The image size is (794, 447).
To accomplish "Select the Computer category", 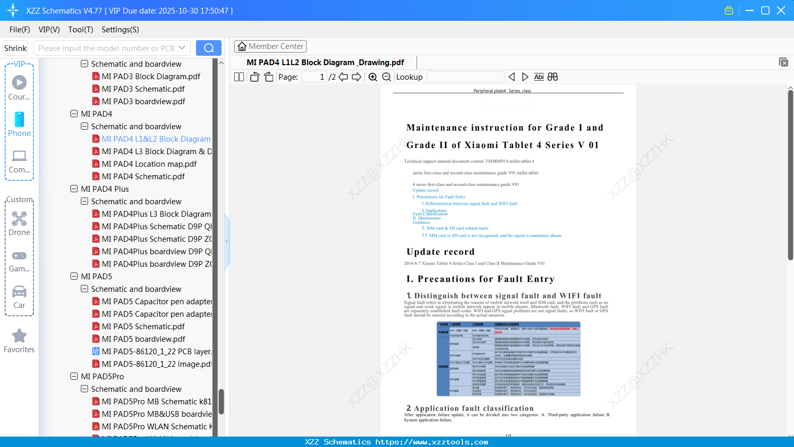I will pos(19,162).
